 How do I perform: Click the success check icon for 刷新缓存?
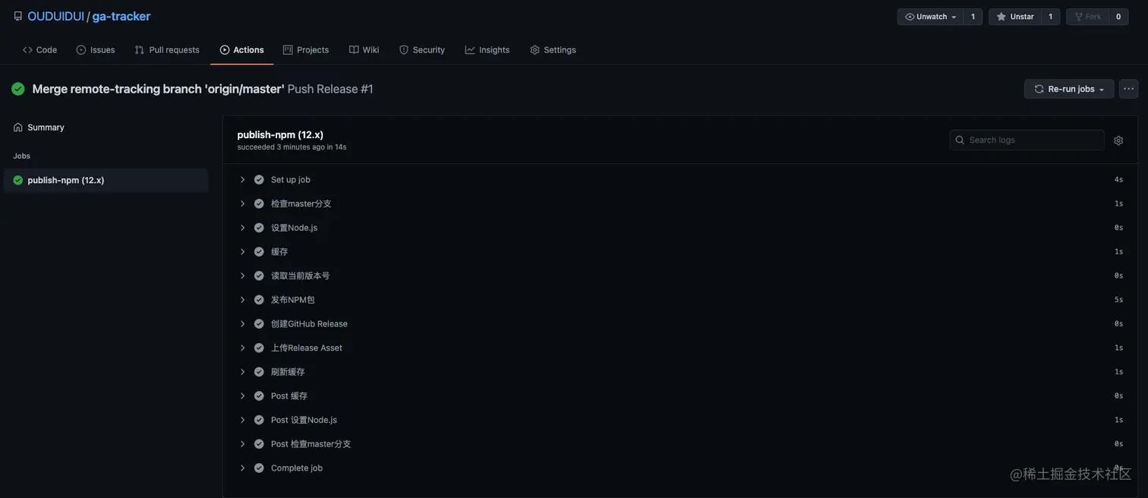click(259, 372)
